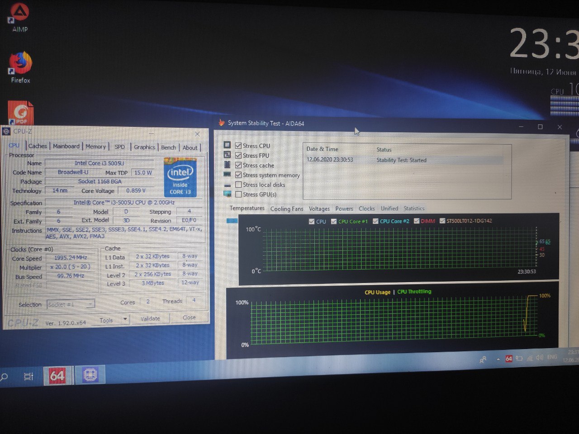Click the Stress FPU row icon
The height and width of the screenshot is (434, 579).
click(x=227, y=155)
